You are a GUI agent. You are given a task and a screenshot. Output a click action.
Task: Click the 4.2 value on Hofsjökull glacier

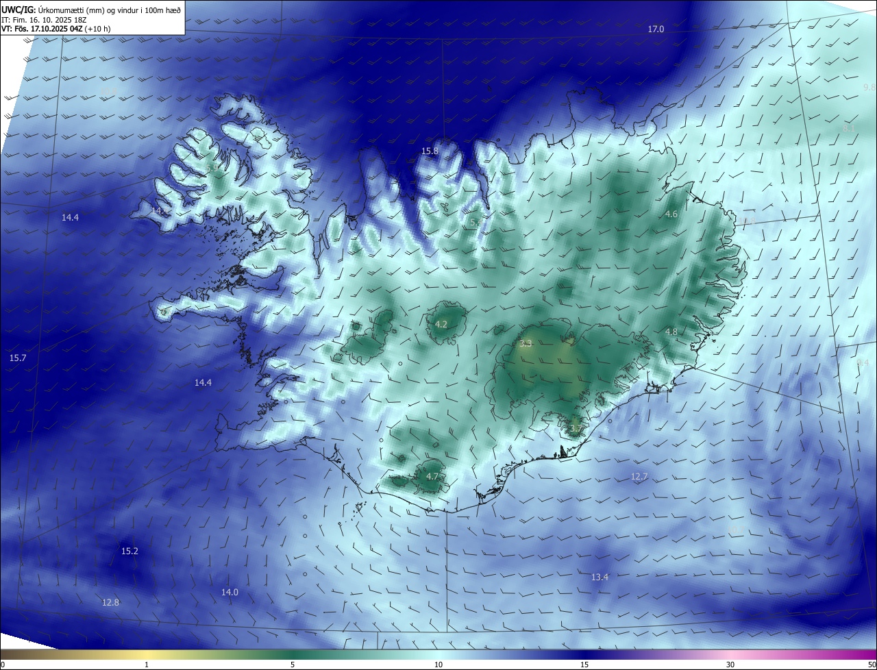[x=441, y=324]
